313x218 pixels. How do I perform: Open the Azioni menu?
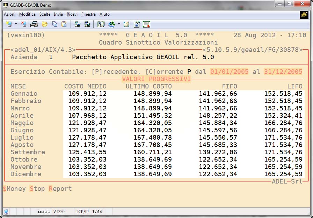click(9, 14)
